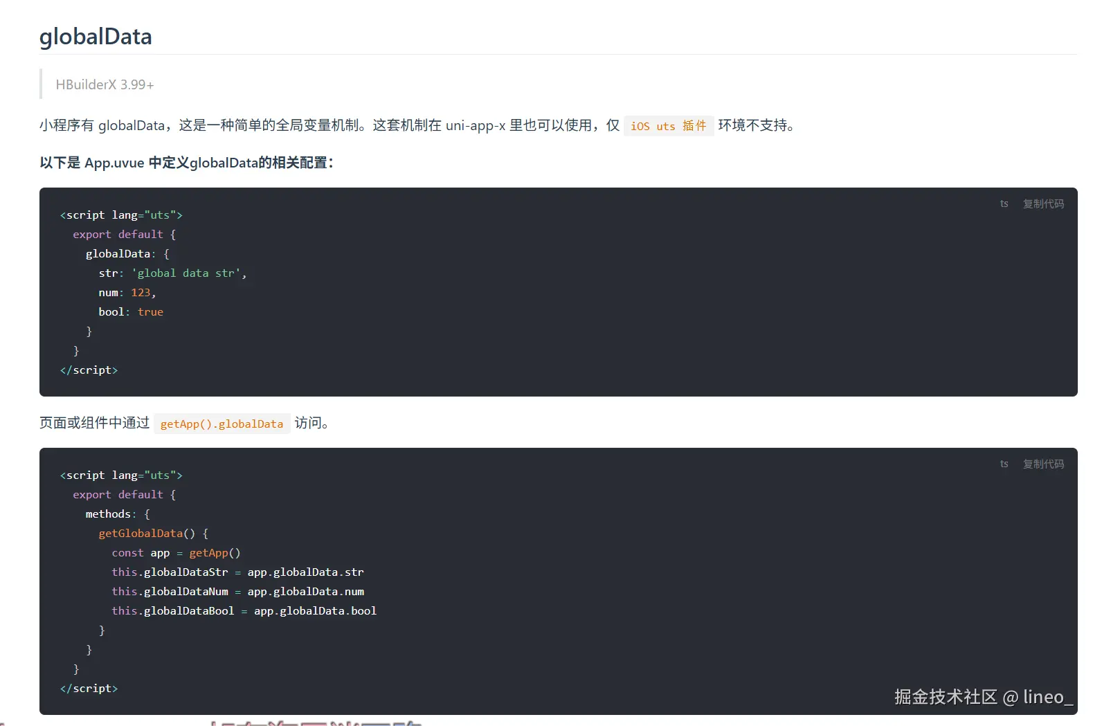Click the line str: 'global data str'
The image size is (1093, 726).
coord(172,273)
